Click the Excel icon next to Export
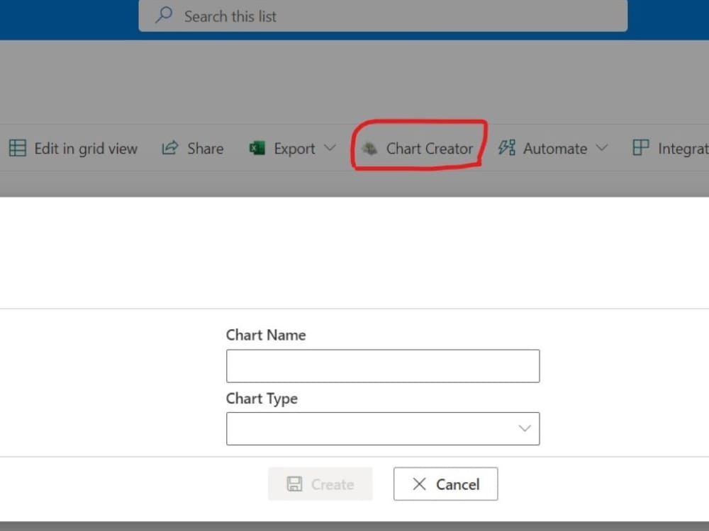This screenshot has width=709, height=531. [x=257, y=148]
